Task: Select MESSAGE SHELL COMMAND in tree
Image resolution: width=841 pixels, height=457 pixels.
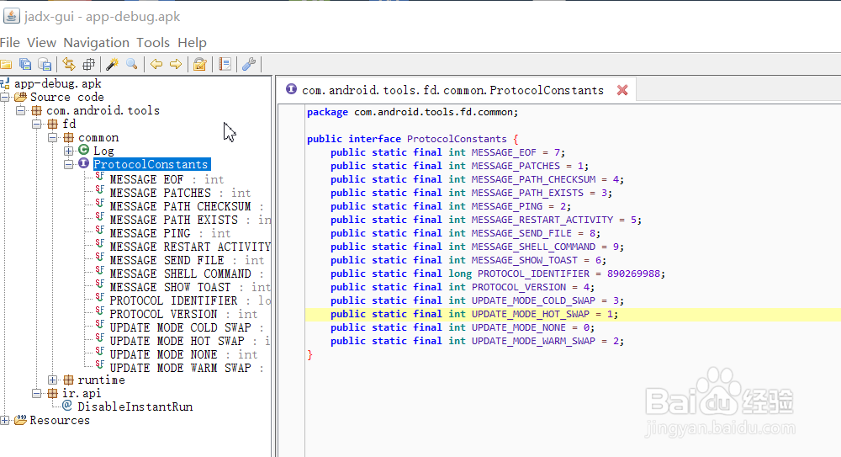Action: click(x=187, y=274)
